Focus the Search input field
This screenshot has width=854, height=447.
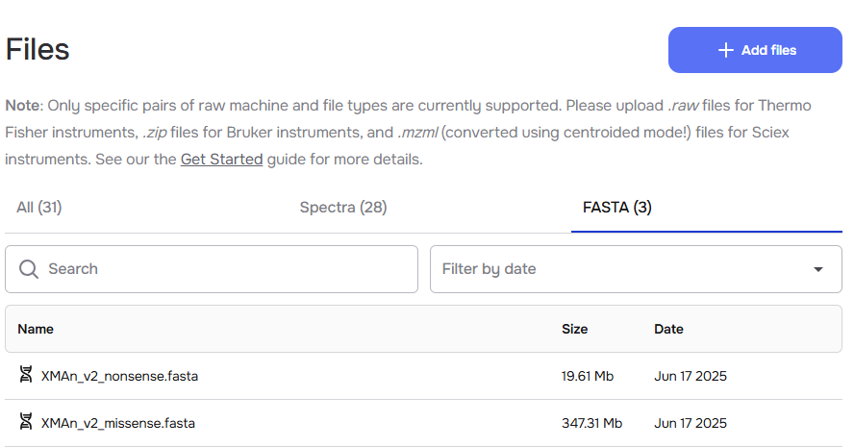pyautogui.click(x=212, y=269)
